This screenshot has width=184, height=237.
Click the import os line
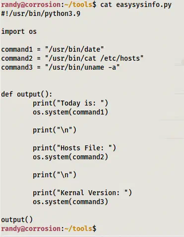[x=19, y=31]
